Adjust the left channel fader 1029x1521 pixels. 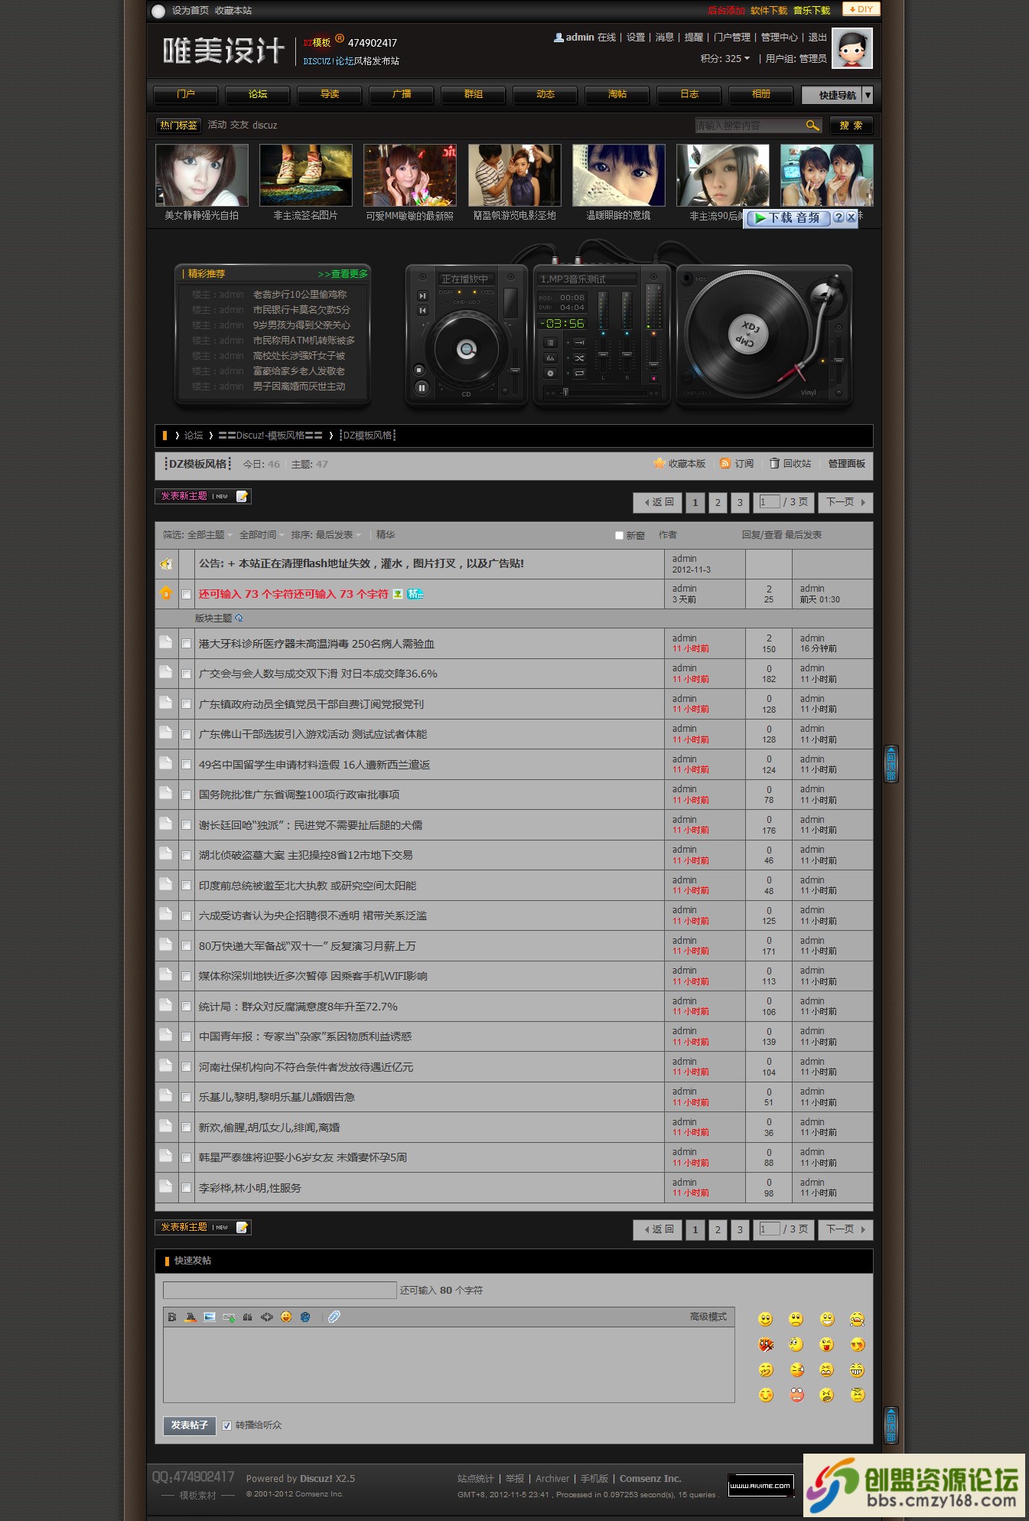point(603,354)
